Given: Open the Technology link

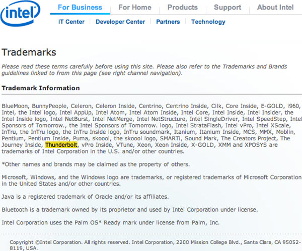Looking at the screenshot, I should (208, 22).
